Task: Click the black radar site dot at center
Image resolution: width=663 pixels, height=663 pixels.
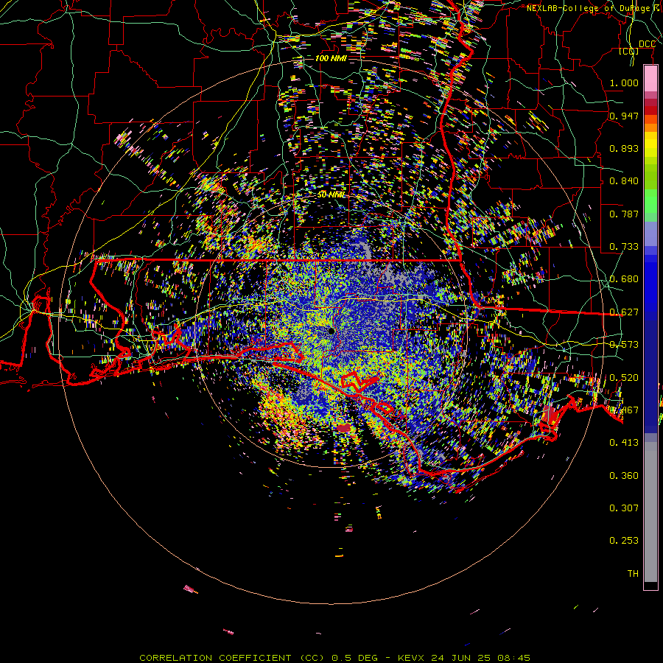Action: coord(331,331)
